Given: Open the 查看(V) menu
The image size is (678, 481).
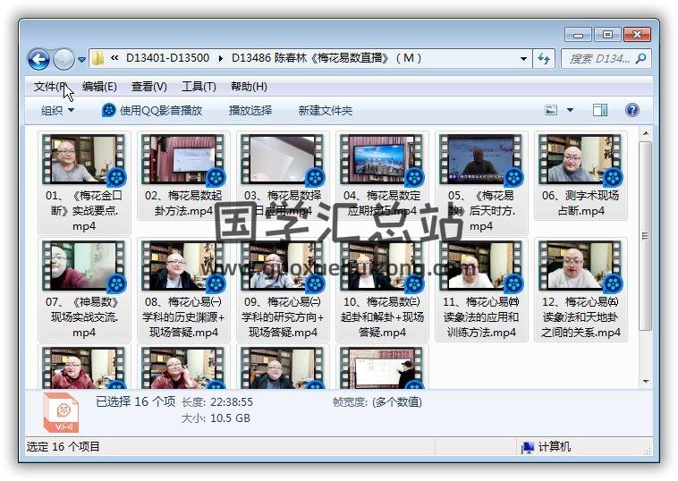Looking at the screenshot, I should 149,87.
